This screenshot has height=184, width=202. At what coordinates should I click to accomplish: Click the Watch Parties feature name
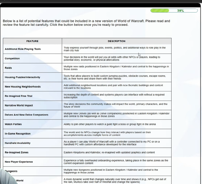(13, 124)
